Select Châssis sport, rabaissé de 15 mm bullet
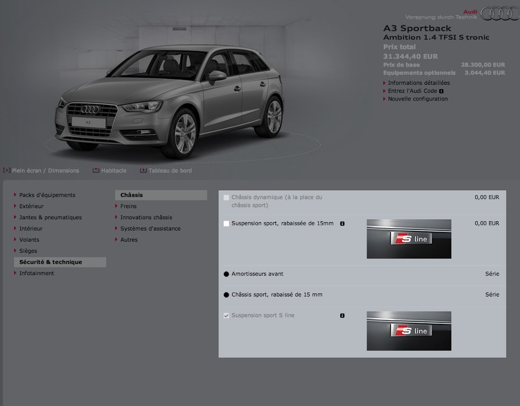520x406 pixels. pos(226,295)
